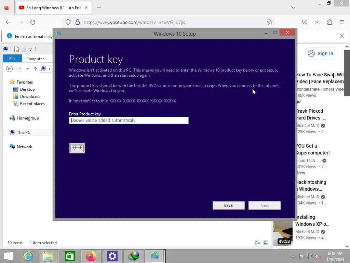Open Installing Windows XP video thumbnail

pyautogui.click(x=283, y=233)
